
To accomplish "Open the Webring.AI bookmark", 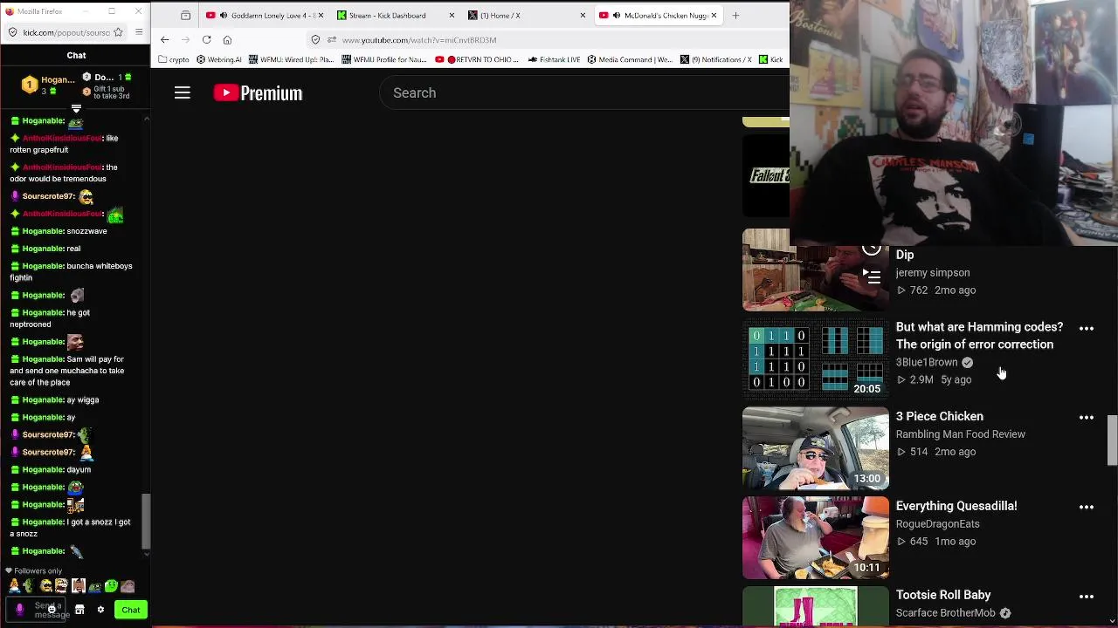I will coord(219,59).
